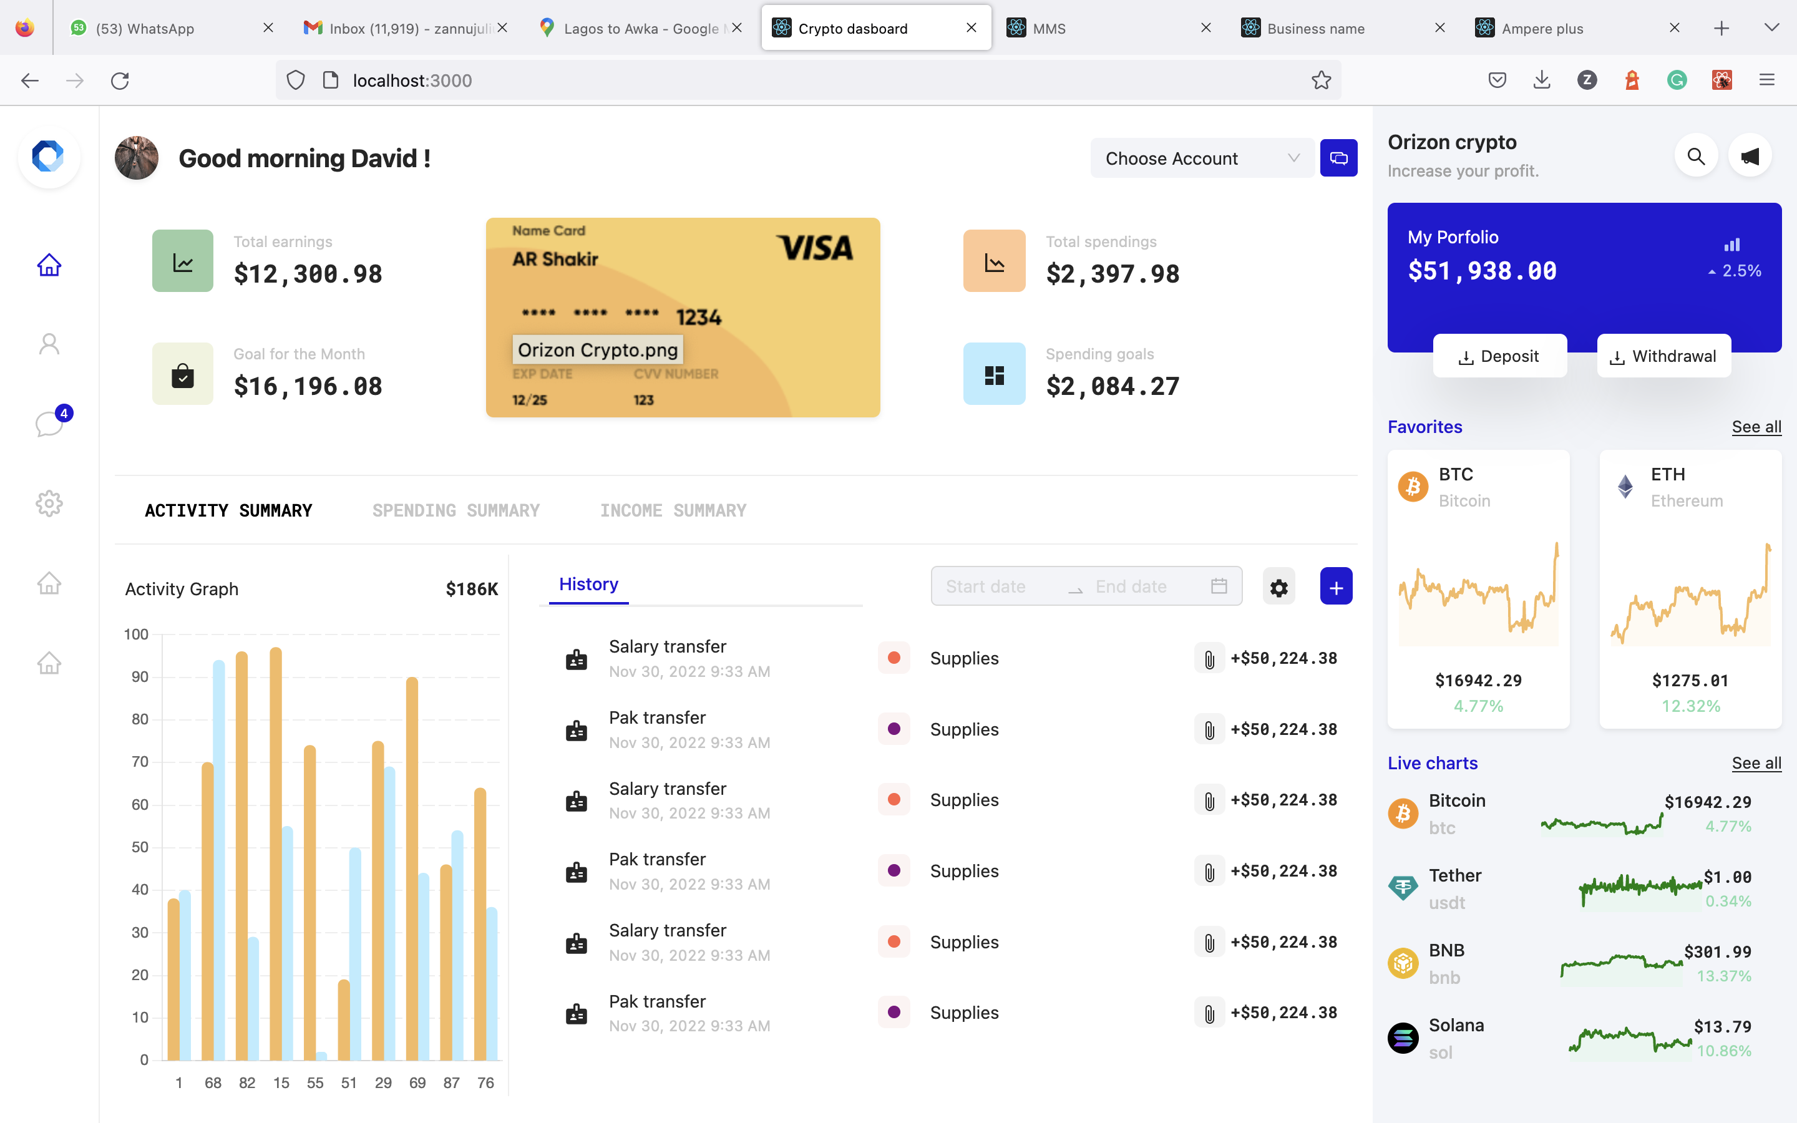Viewport: 1797px width, 1123px height.
Task: Click the Deposit button
Action: coord(1499,356)
